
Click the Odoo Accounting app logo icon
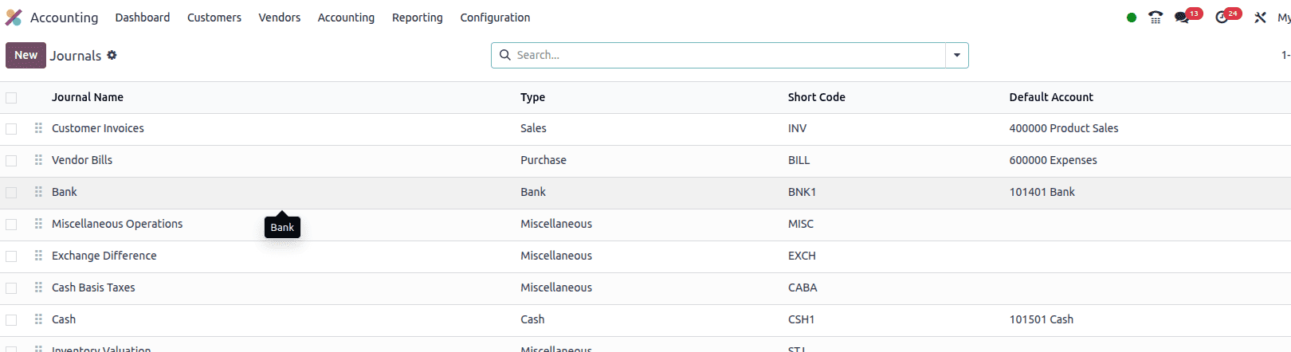tap(14, 18)
